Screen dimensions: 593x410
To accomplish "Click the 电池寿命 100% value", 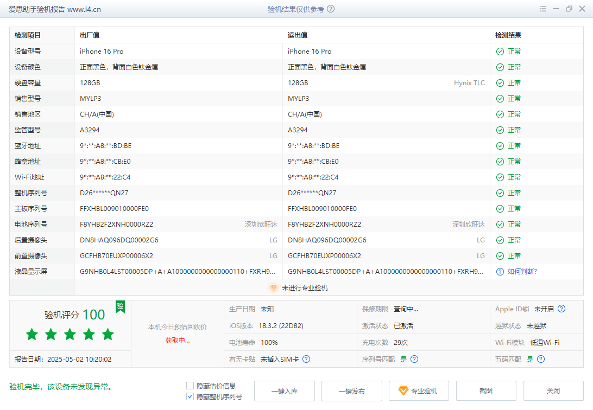I will click(269, 343).
